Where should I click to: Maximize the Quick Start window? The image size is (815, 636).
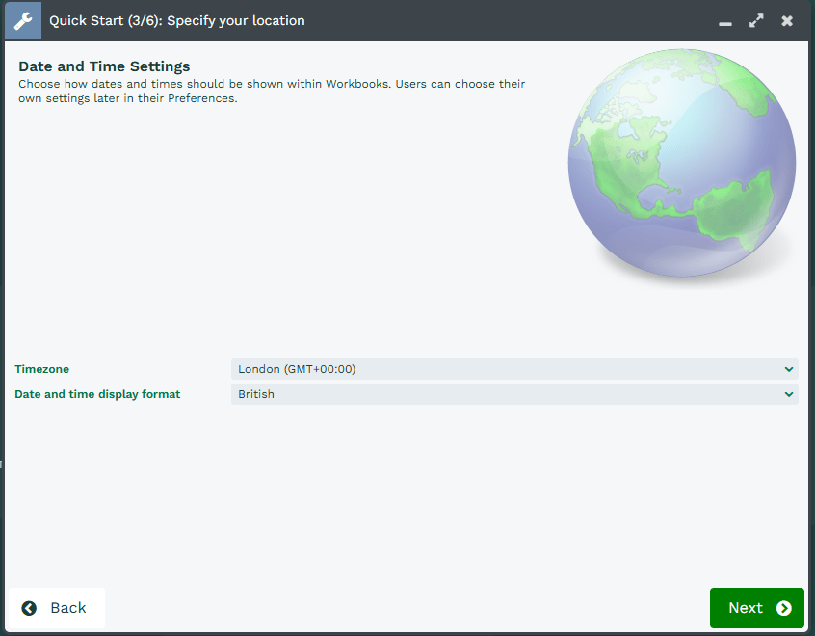tap(756, 21)
